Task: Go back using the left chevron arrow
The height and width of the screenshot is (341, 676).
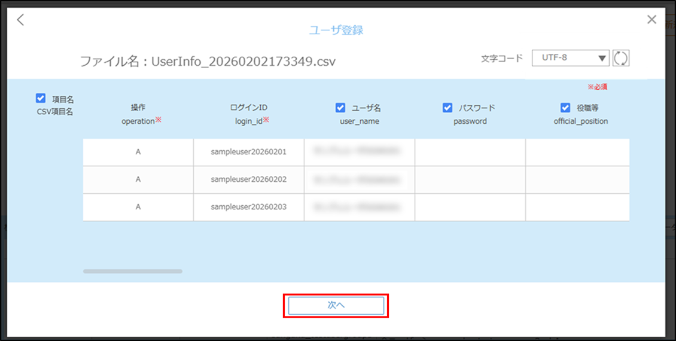Action: [x=20, y=19]
